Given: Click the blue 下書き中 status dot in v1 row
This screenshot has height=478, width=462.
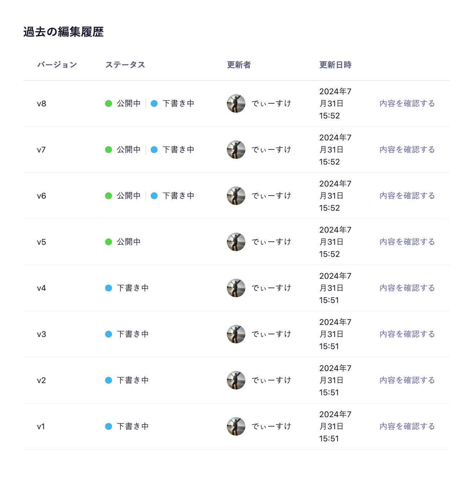Looking at the screenshot, I should 109,426.
